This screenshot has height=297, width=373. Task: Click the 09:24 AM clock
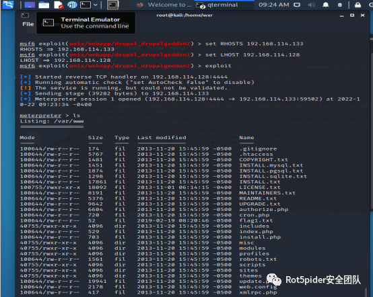tap(274, 5)
